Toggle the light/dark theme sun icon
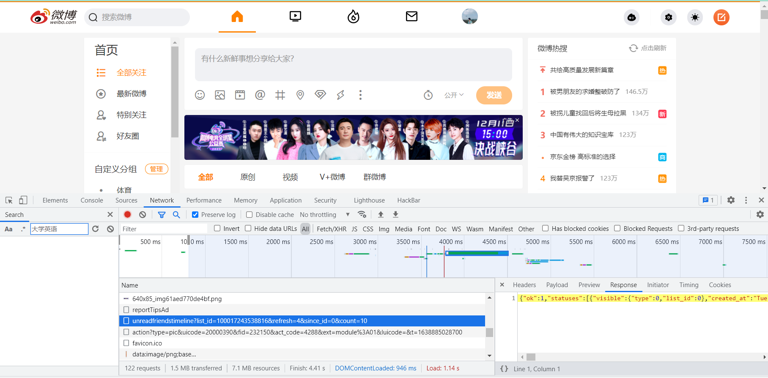Image resolution: width=768 pixels, height=378 pixels. 695,17
